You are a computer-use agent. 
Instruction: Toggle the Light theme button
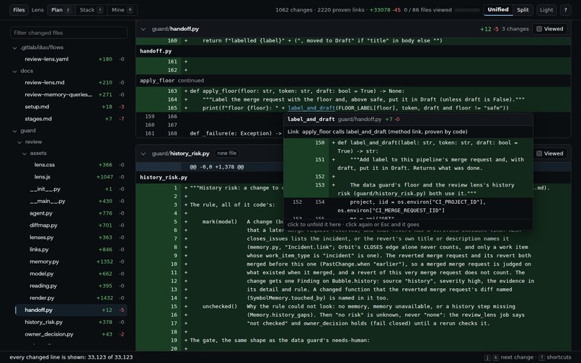[546, 10]
